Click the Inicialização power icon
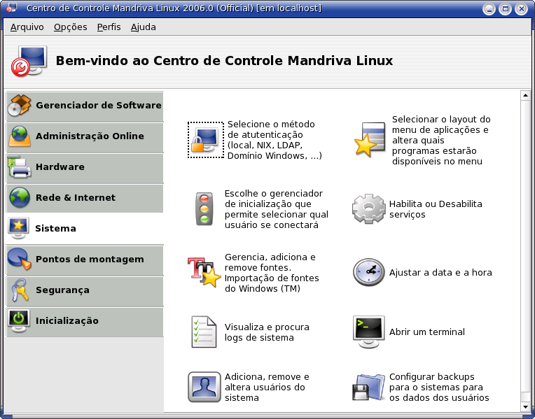The height and width of the screenshot is (419, 535). (19, 320)
